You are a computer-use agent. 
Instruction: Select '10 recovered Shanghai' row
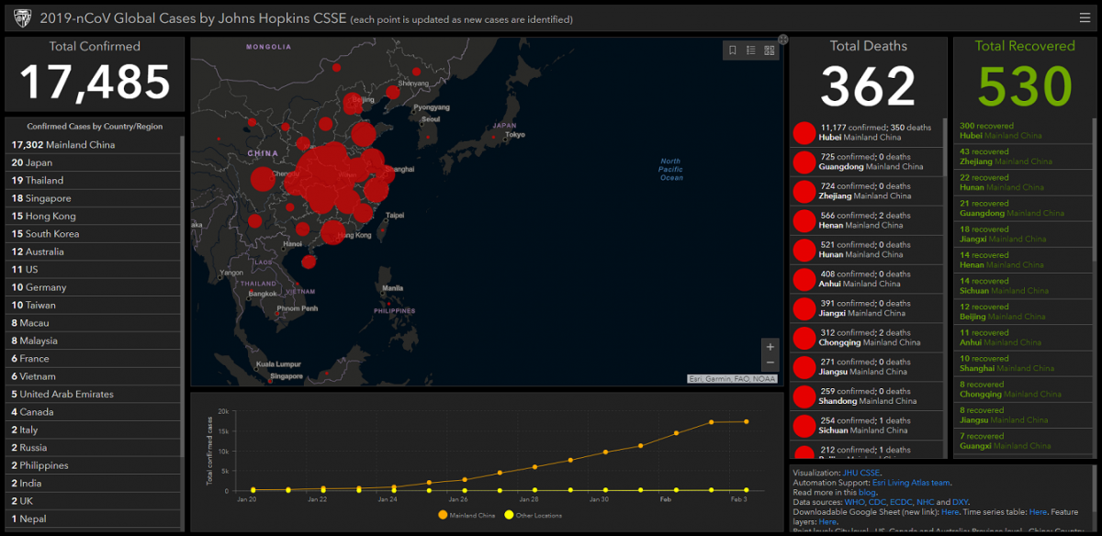pyautogui.click(x=1021, y=363)
